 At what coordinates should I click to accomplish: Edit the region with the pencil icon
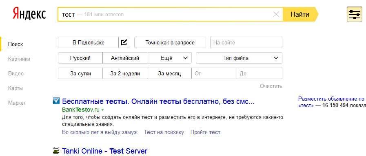coord(124,43)
